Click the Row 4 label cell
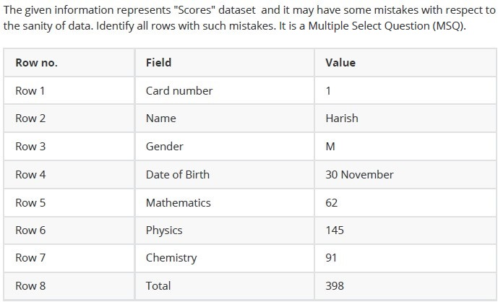 click(69, 174)
